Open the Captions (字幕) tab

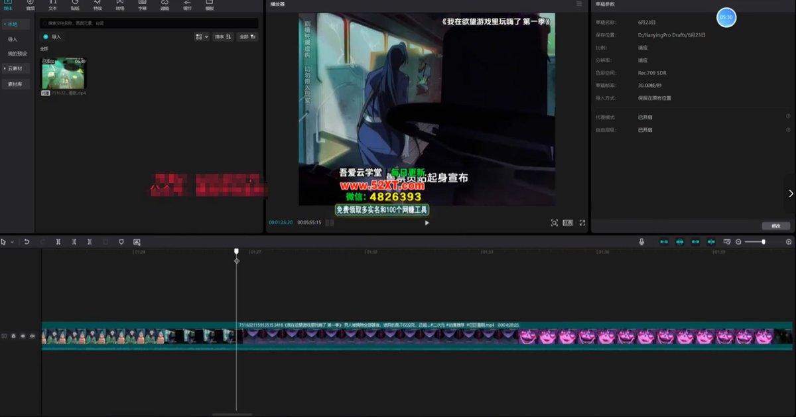143,5
